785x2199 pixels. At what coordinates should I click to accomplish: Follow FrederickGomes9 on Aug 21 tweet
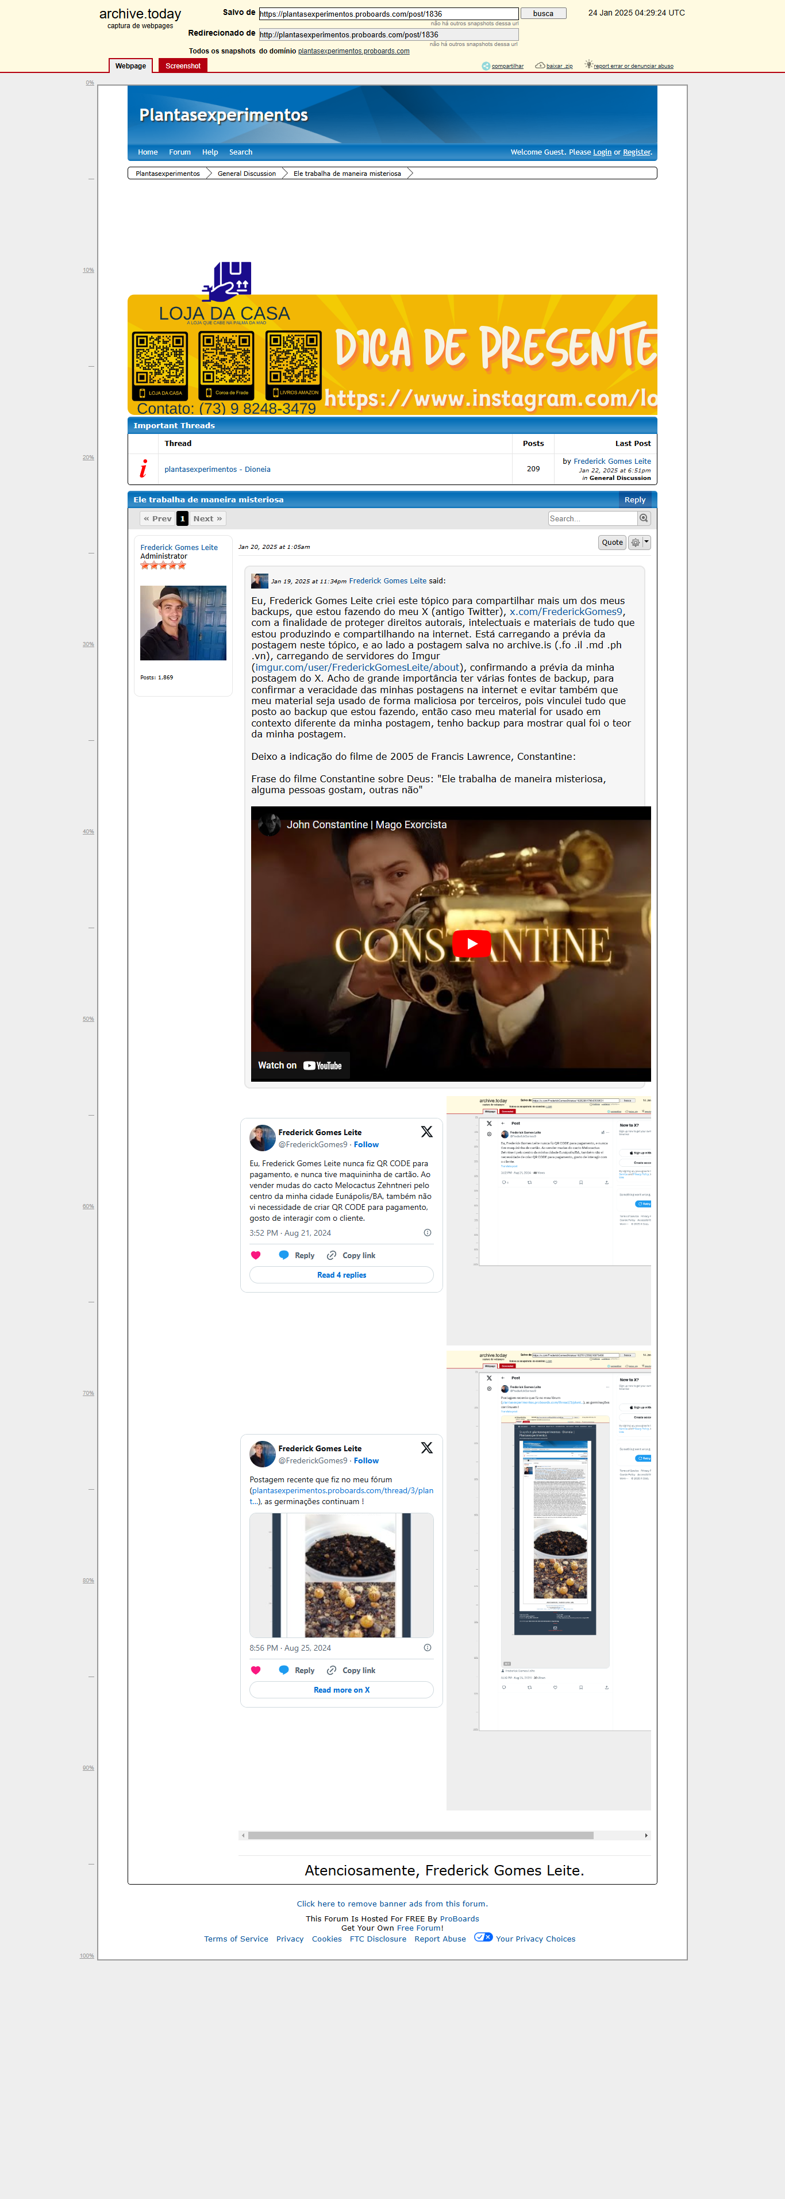click(x=366, y=1145)
